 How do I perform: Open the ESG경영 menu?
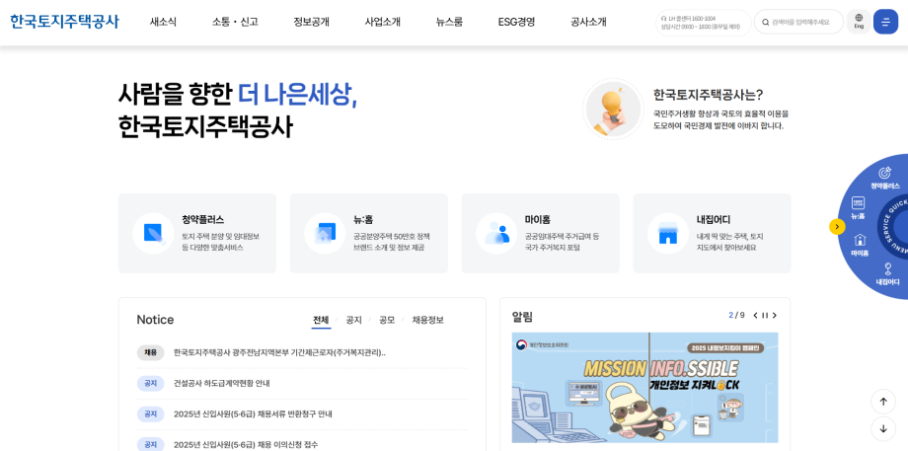coord(516,22)
